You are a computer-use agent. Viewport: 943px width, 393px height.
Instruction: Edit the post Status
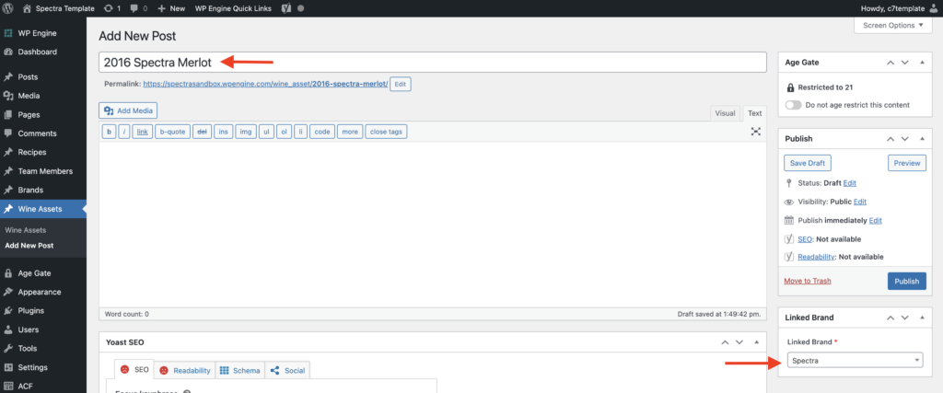(849, 182)
